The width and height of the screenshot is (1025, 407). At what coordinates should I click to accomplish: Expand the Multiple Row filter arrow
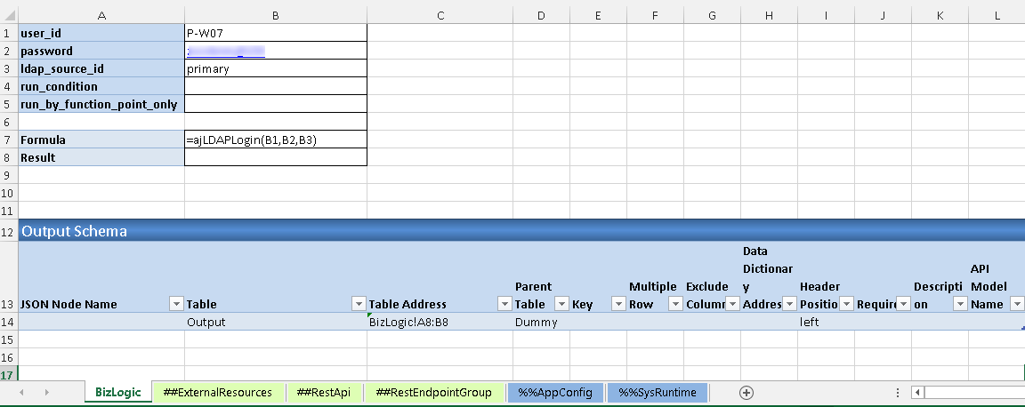click(674, 304)
